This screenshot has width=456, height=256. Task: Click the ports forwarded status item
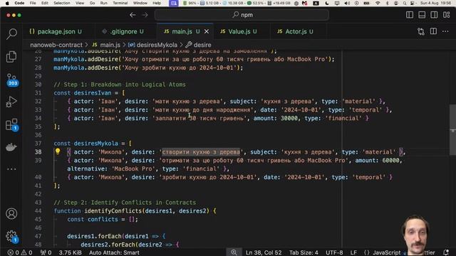pyautogui.click(x=46, y=252)
